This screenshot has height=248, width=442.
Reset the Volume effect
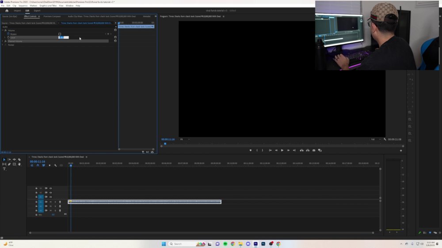point(115,30)
